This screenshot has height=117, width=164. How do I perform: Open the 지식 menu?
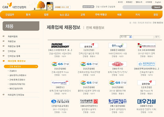[x=137, y=15]
